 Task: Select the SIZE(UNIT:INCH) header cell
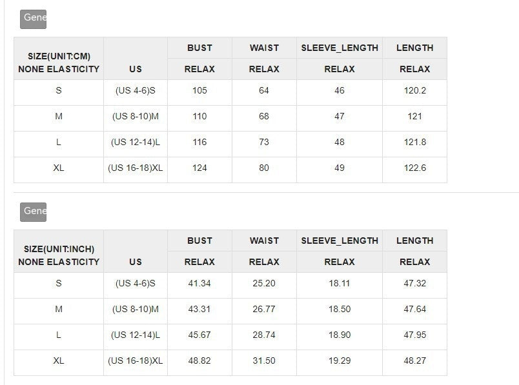click(x=59, y=252)
